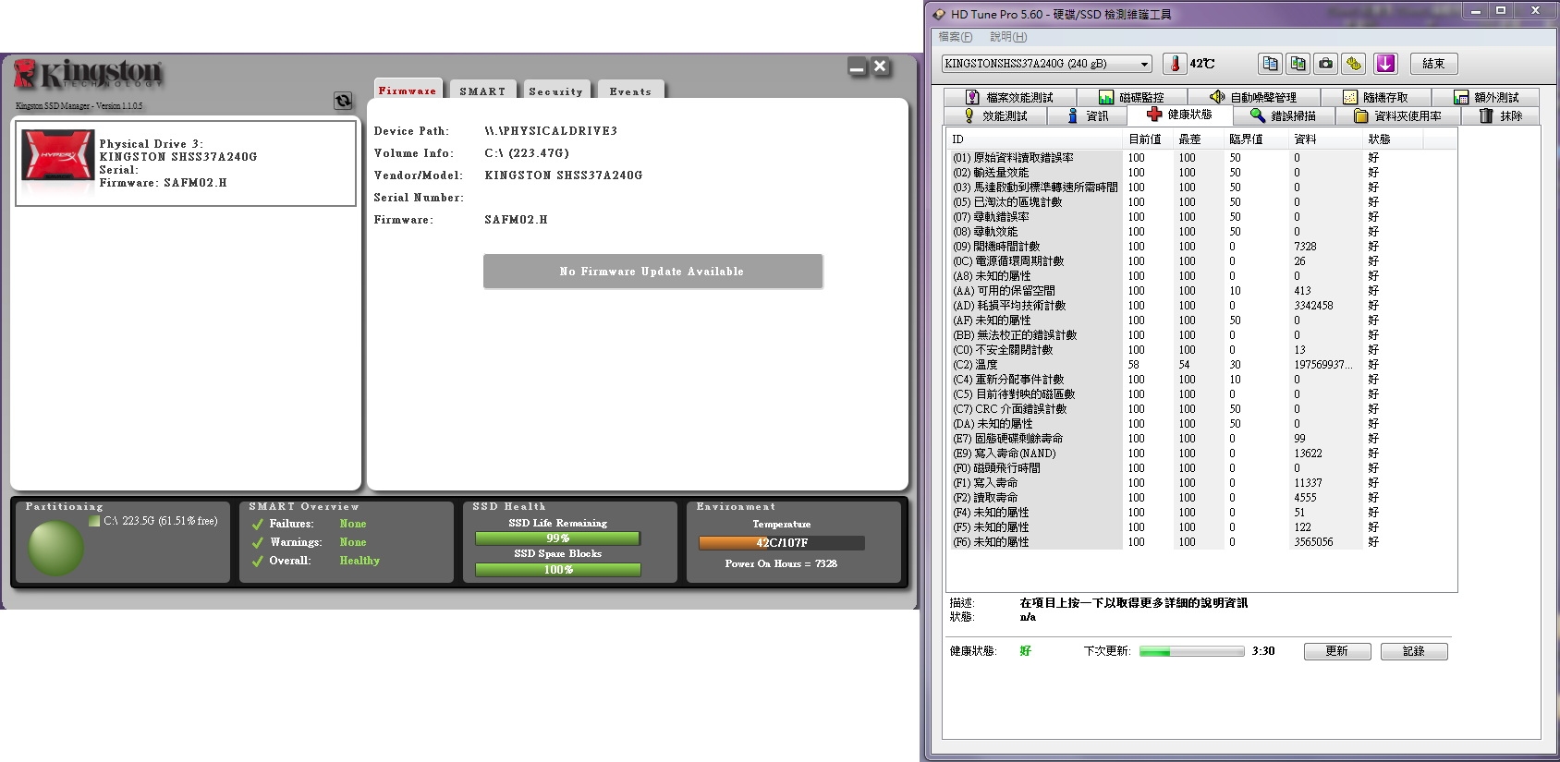Viewport: 1560px width, 762px height.
Task: Copy screenshot to clipboard icon
Action: pos(1298,63)
